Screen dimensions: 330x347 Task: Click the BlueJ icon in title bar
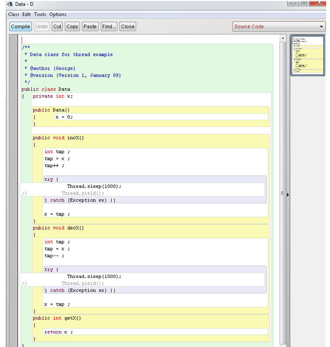tap(9, 4)
